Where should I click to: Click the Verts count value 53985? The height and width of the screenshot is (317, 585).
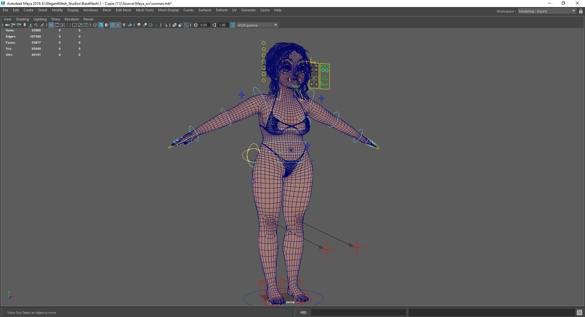pyautogui.click(x=36, y=30)
